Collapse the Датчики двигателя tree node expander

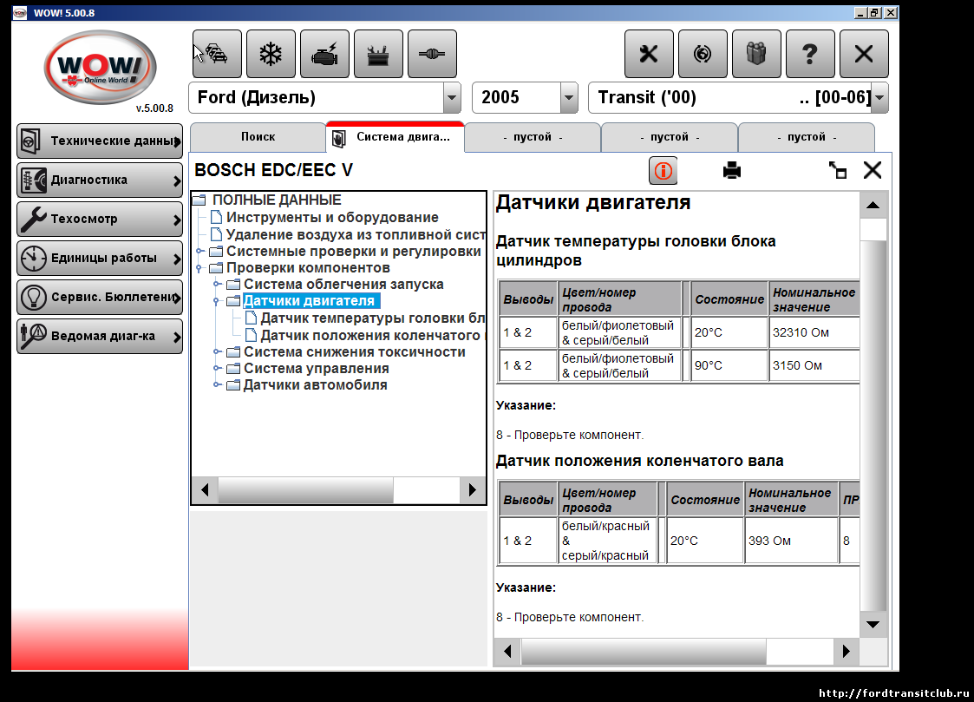point(217,301)
